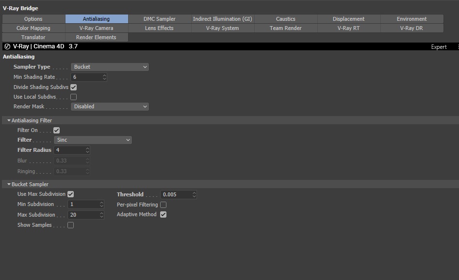Enable Per-pixel Filtering checkbox

(164, 205)
